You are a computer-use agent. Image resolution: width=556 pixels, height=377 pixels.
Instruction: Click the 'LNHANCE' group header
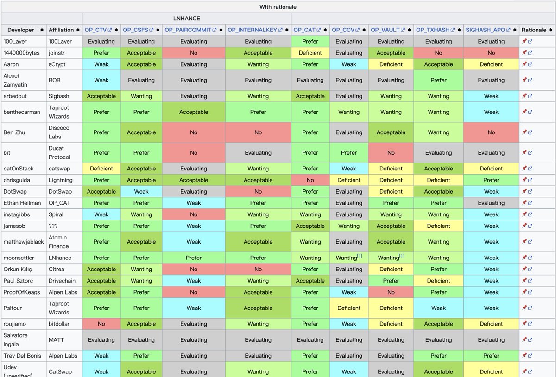(187, 19)
